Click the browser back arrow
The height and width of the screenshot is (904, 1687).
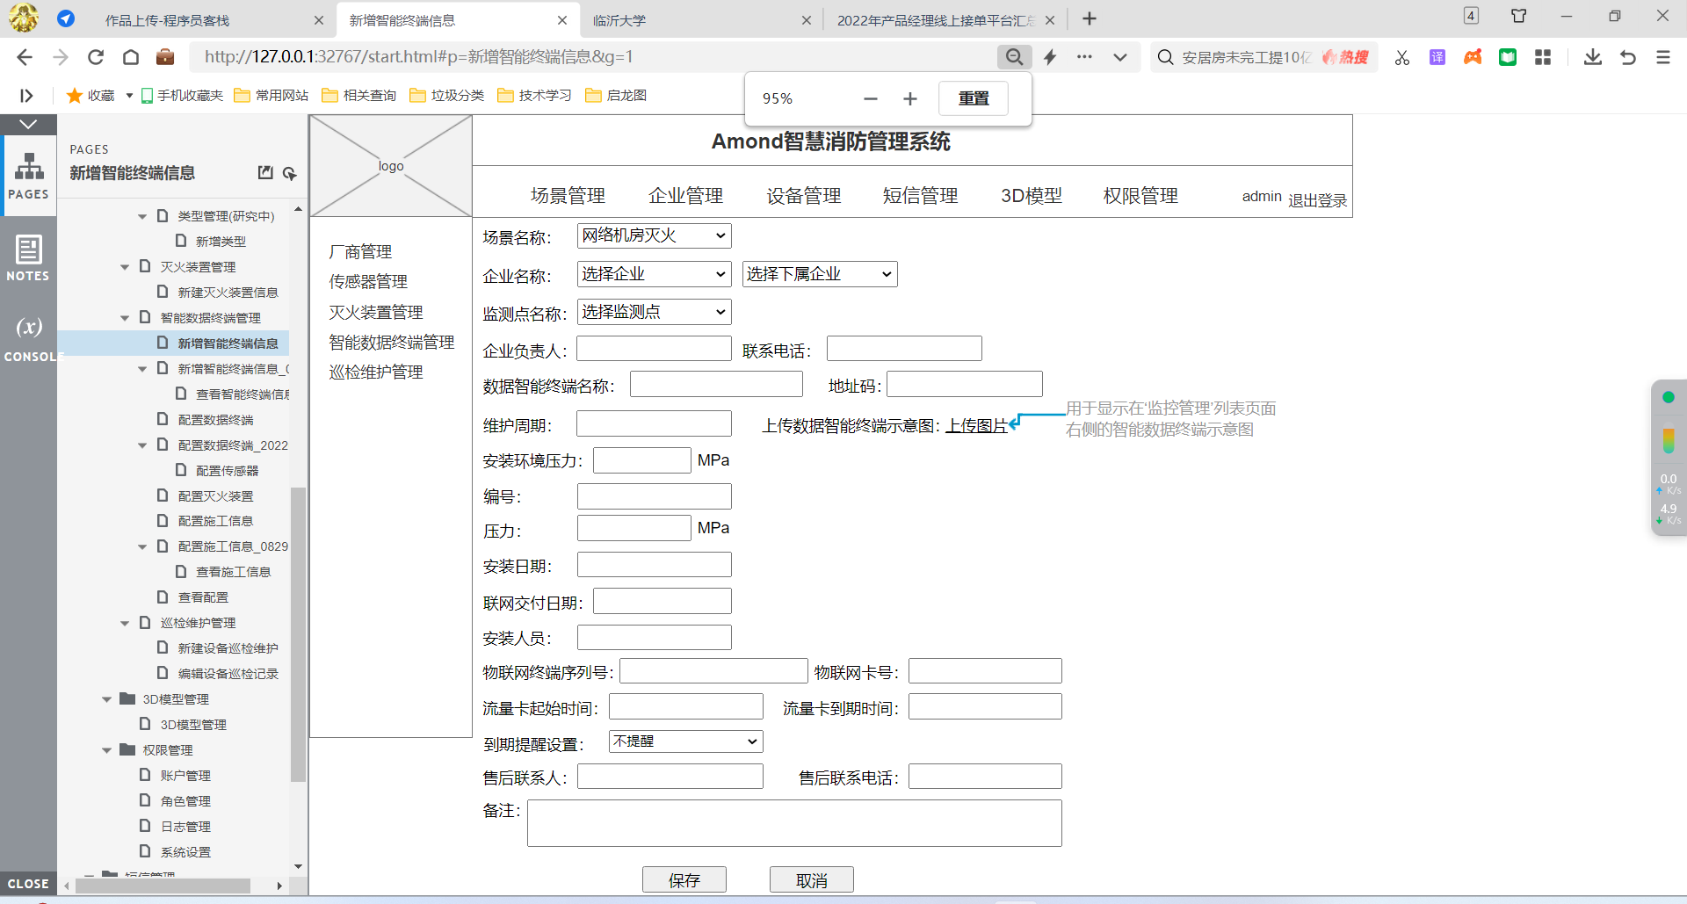[x=25, y=57]
